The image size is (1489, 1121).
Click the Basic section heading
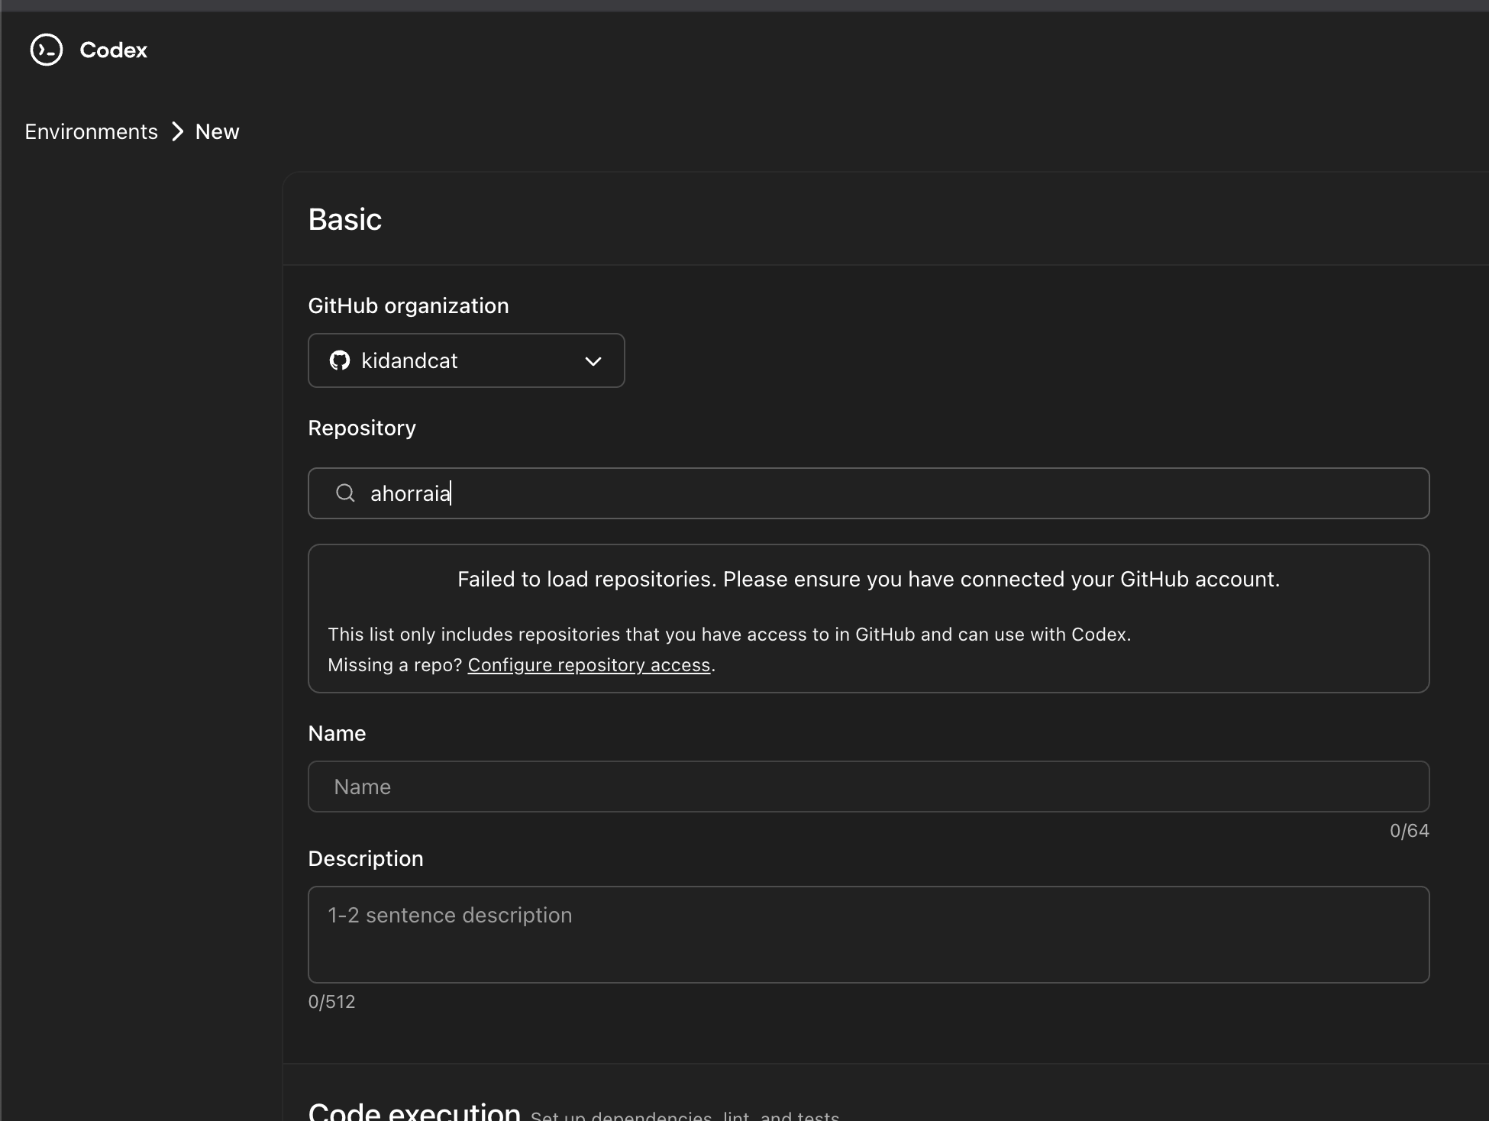tap(344, 219)
